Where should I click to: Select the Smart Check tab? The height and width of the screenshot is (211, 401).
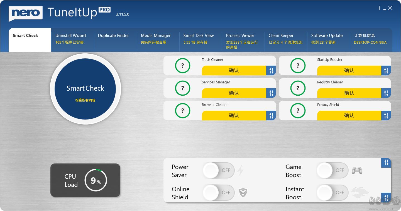coord(30,40)
